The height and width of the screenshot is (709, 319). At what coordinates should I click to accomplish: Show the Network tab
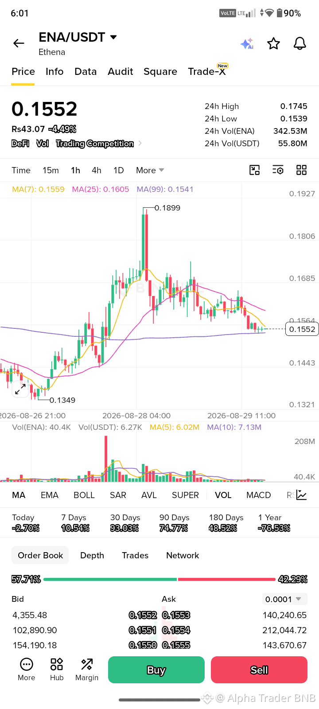[183, 555]
